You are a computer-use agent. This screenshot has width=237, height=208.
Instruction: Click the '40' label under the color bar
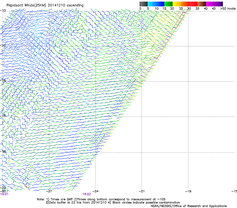point(206,9)
